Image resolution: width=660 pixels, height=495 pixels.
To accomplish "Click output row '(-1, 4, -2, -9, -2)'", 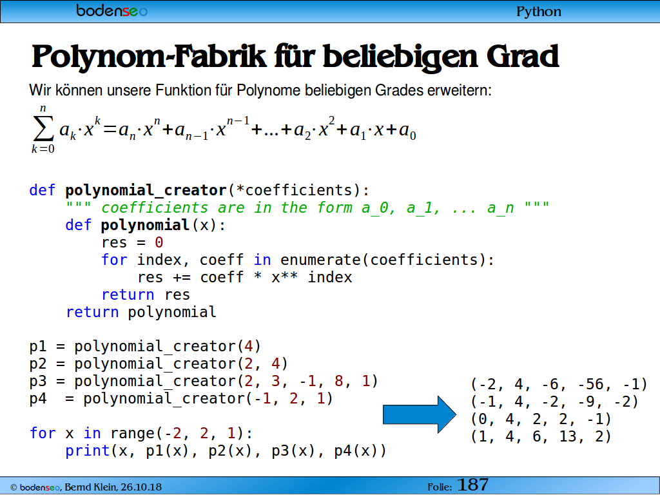I will tap(554, 402).
